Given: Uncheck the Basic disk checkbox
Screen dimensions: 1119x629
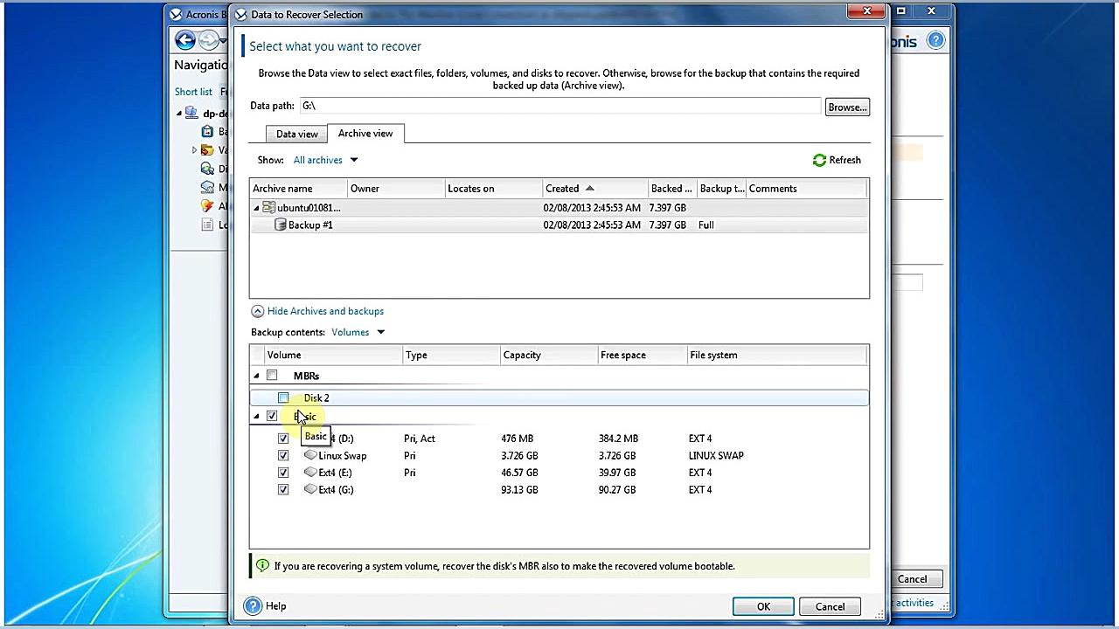Looking at the screenshot, I should click(272, 416).
